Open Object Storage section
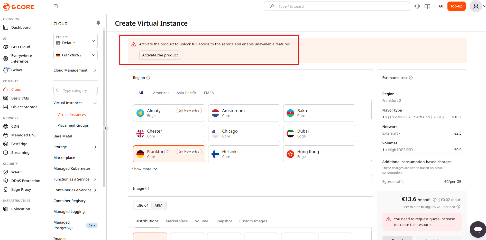The height and width of the screenshot is (240, 486). click(x=24, y=107)
